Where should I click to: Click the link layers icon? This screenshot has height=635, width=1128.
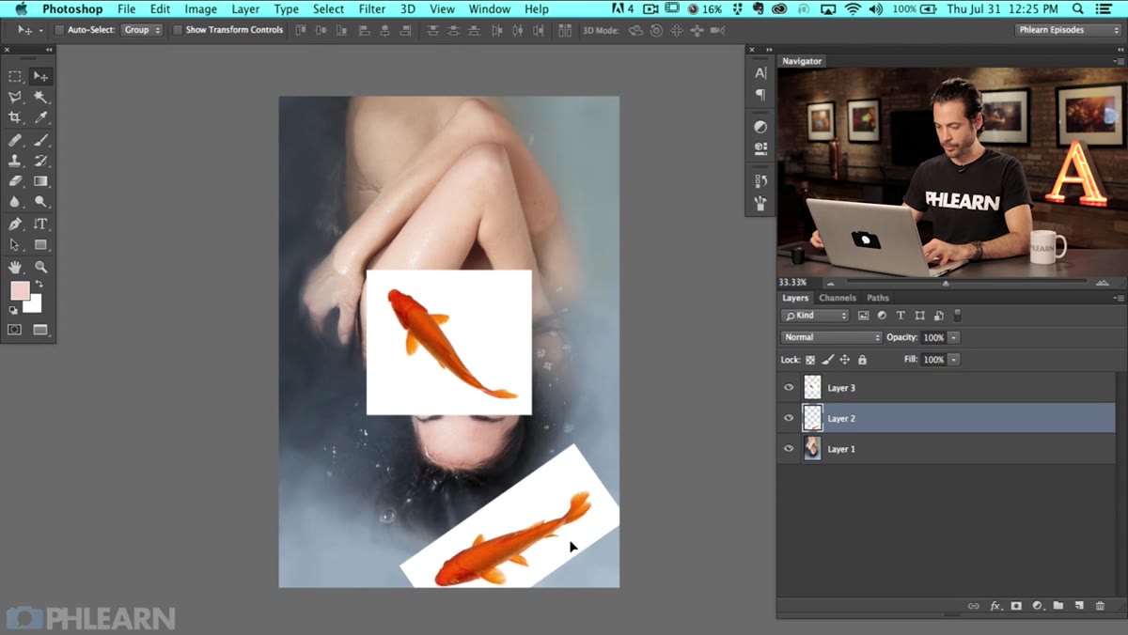(974, 606)
